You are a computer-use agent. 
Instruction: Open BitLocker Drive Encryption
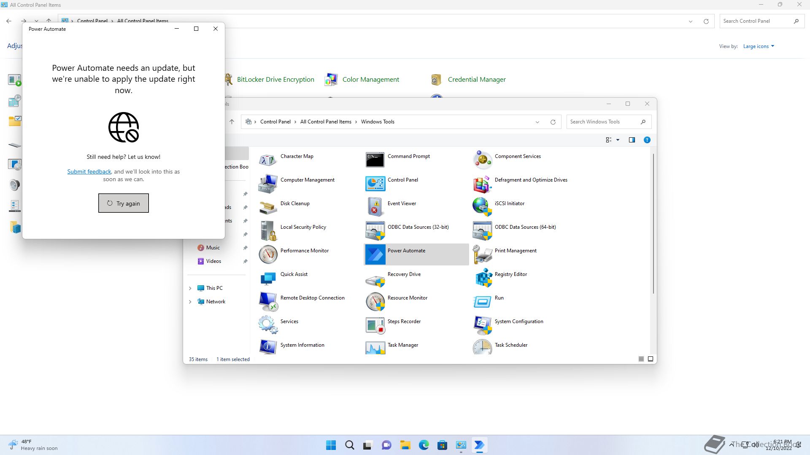click(275, 79)
